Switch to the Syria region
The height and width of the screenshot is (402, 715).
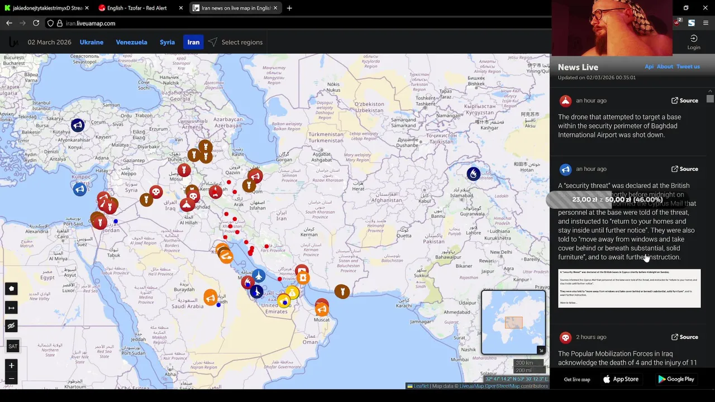(x=167, y=42)
